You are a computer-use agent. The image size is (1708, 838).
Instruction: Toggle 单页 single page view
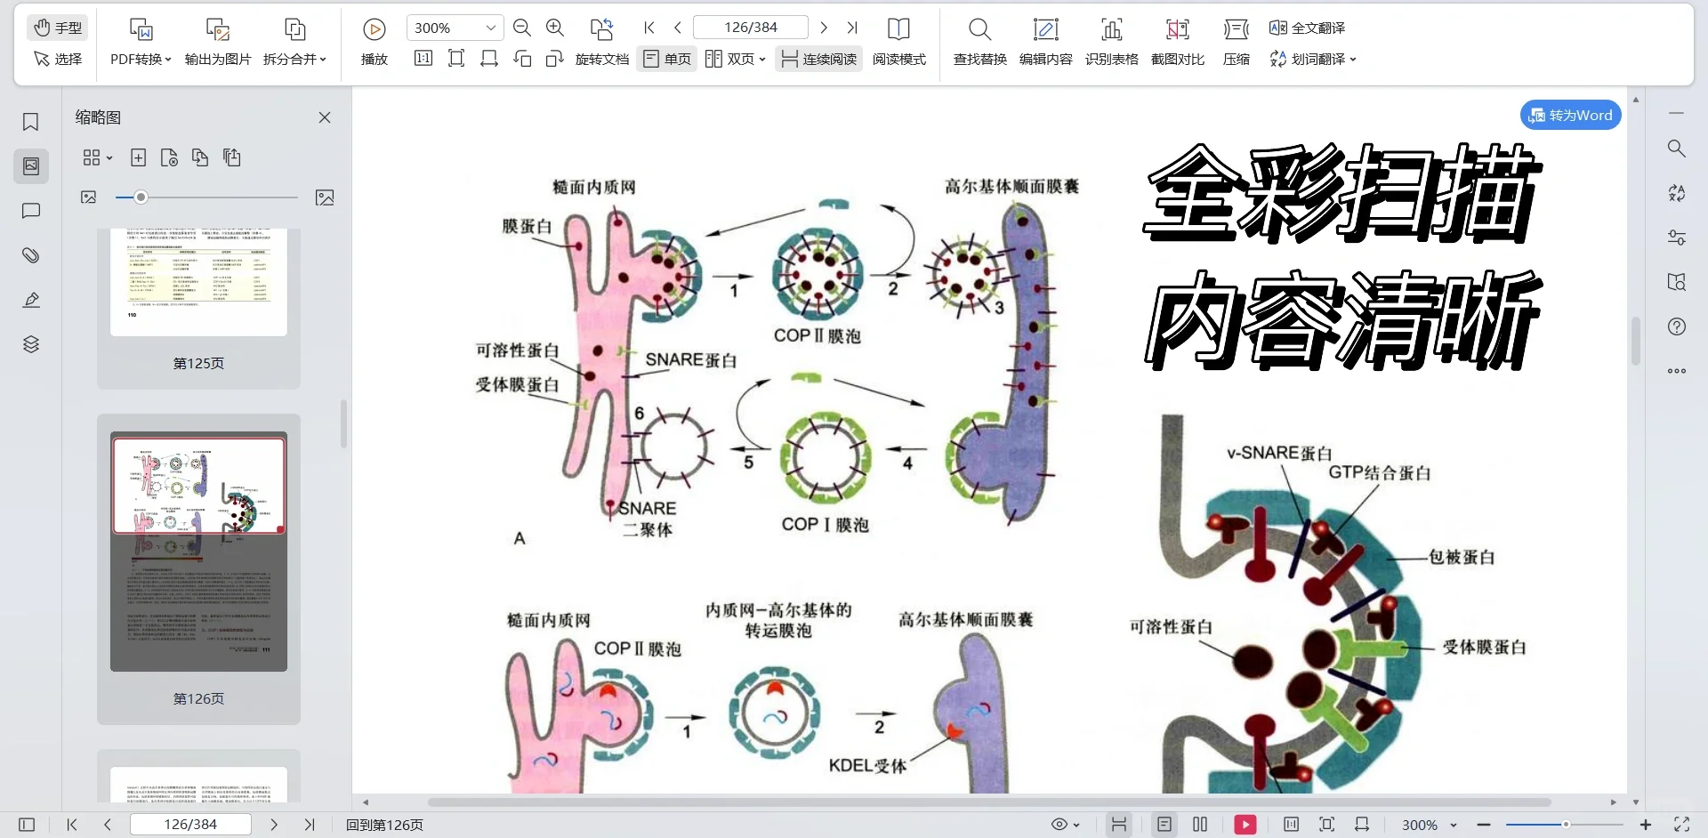pos(667,59)
